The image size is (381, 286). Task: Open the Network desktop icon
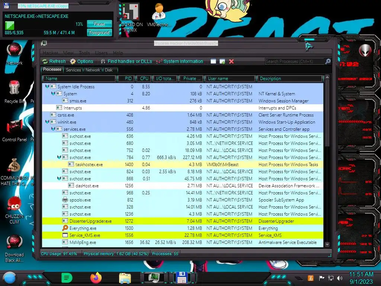(x=15, y=54)
